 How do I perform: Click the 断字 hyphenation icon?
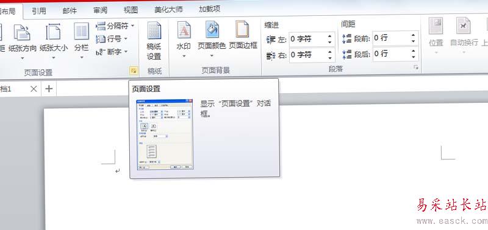coord(101,52)
